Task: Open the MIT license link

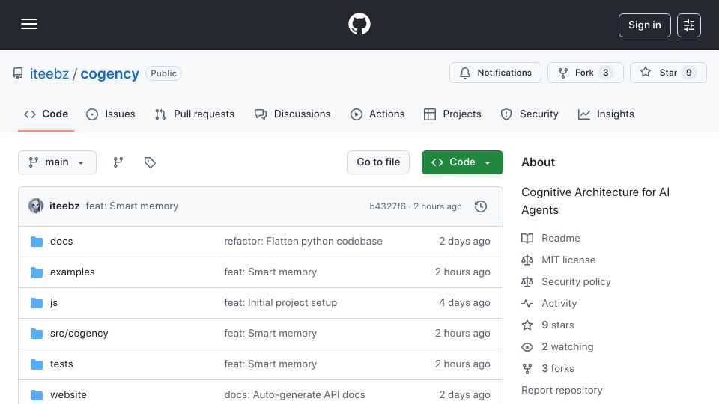Action: coord(568,260)
